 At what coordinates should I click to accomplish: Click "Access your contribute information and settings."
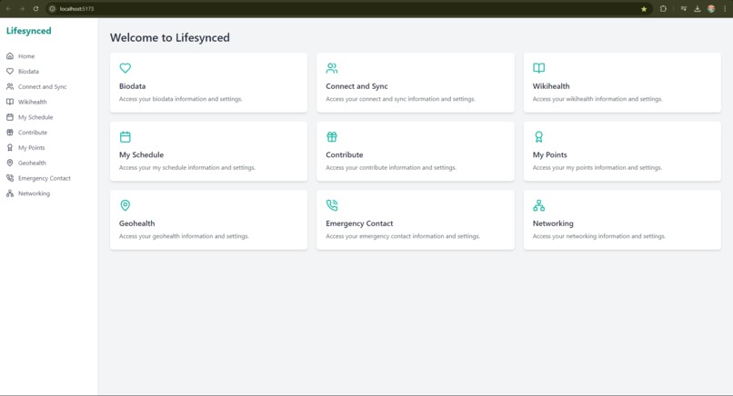pyautogui.click(x=391, y=168)
